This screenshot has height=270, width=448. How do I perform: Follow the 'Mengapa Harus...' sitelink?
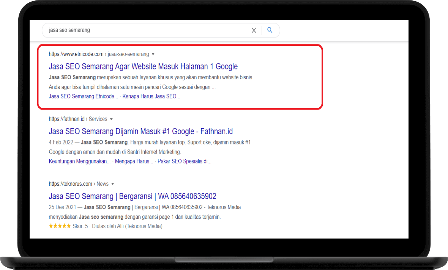pyautogui.click(x=134, y=161)
